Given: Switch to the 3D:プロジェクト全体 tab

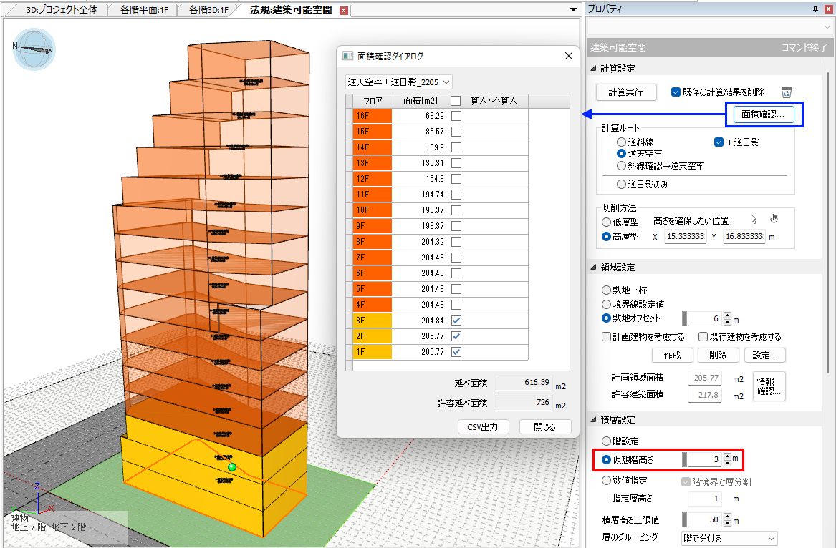Looking at the screenshot, I should click(x=62, y=9).
